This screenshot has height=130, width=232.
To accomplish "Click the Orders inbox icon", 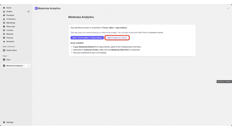I will [x=4, y=11].
